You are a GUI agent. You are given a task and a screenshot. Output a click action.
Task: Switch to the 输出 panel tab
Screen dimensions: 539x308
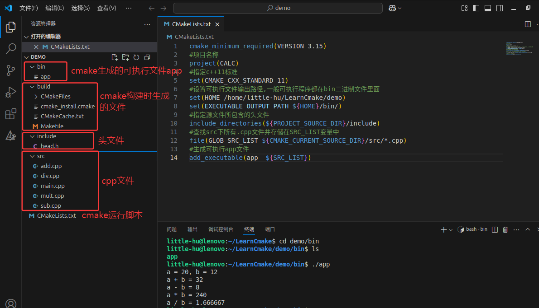pyautogui.click(x=192, y=229)
